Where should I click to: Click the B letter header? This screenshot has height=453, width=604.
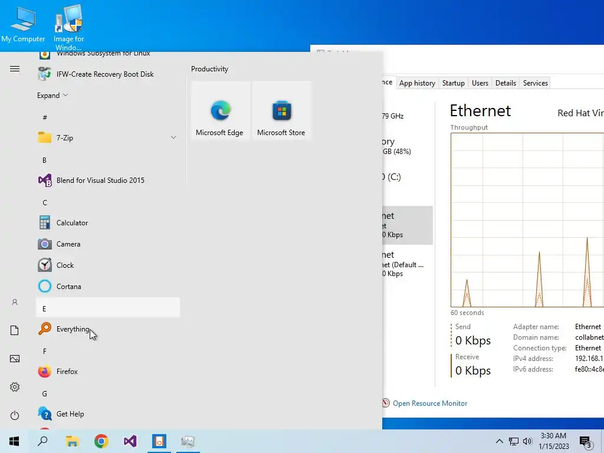pos(108,160)
